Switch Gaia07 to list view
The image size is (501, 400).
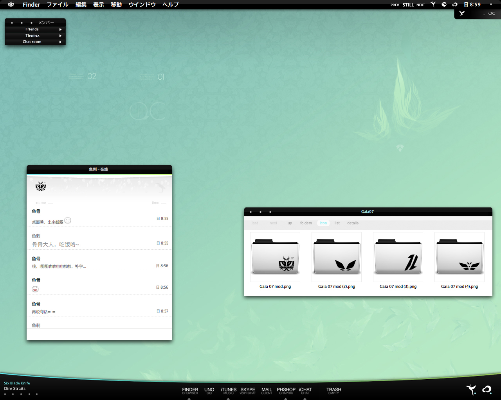pyautogui.click(x=337, y=223)
